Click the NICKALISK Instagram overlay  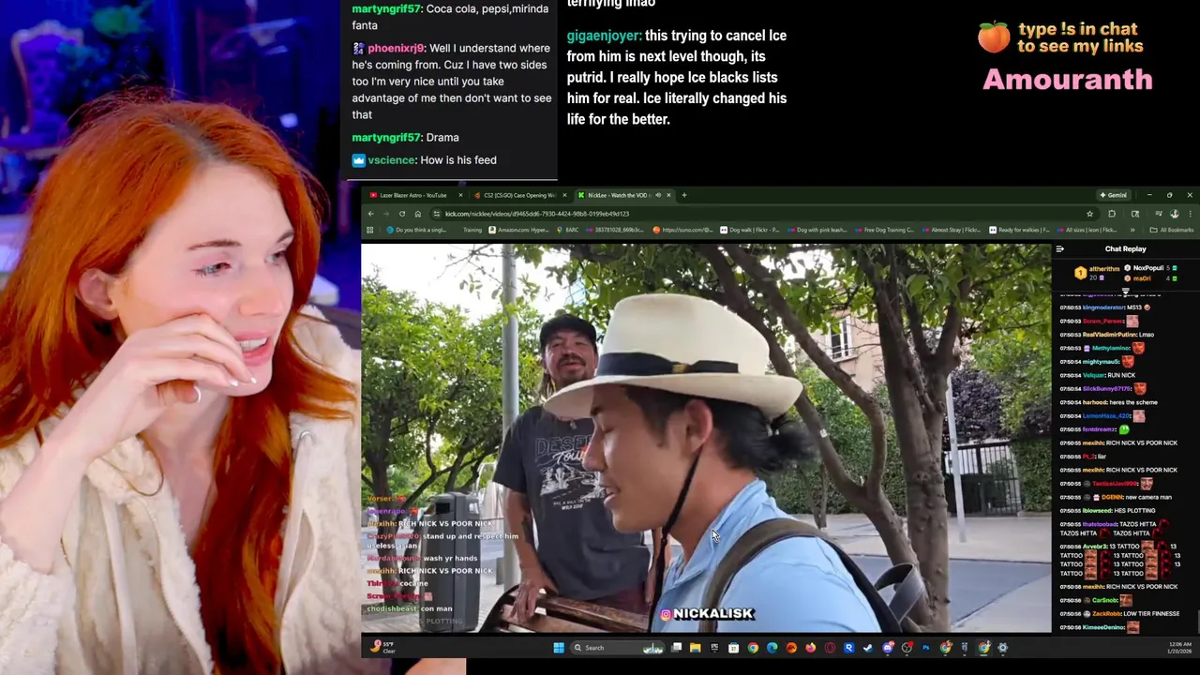click(x=707, y=614)
